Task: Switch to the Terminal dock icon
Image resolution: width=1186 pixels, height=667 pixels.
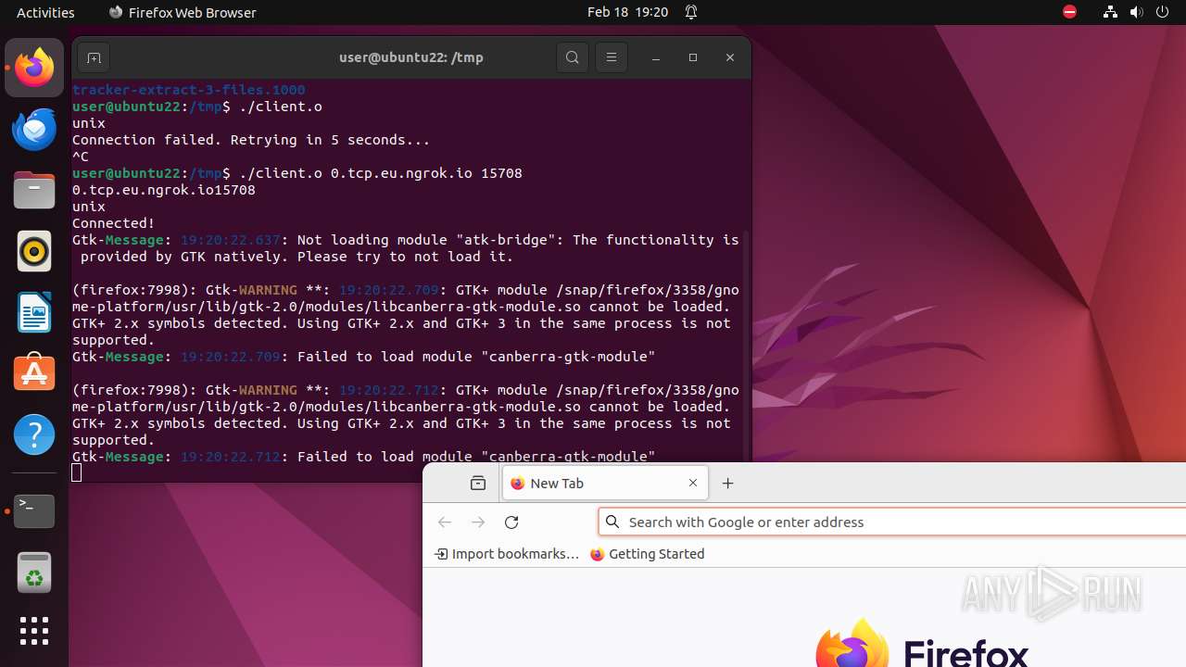Action: pyautogui.click(x=34, y=510)
